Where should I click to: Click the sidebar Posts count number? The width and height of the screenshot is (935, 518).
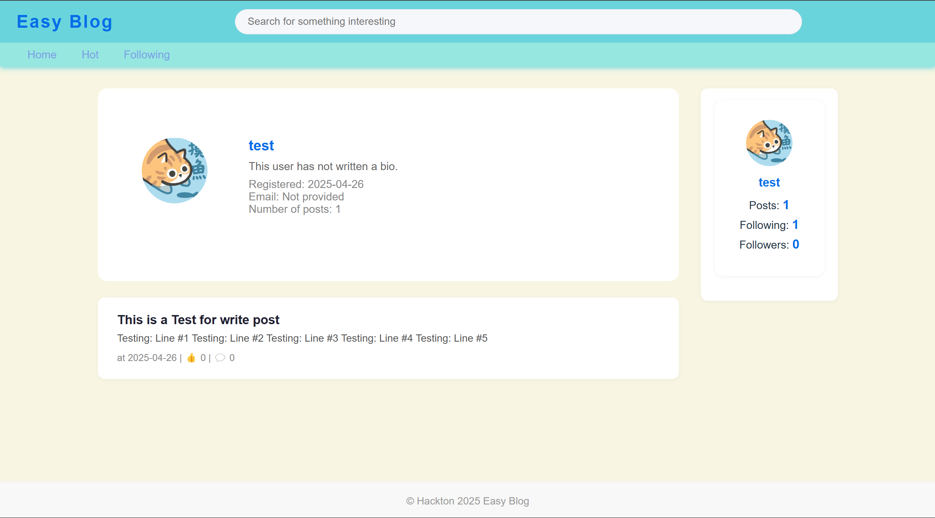coord(786,205)
